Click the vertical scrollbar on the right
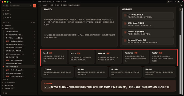184x96 pixels. coord(180,65)
